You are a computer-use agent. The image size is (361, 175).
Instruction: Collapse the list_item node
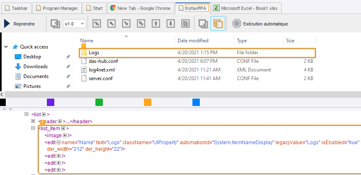click(x=34, y=129)
